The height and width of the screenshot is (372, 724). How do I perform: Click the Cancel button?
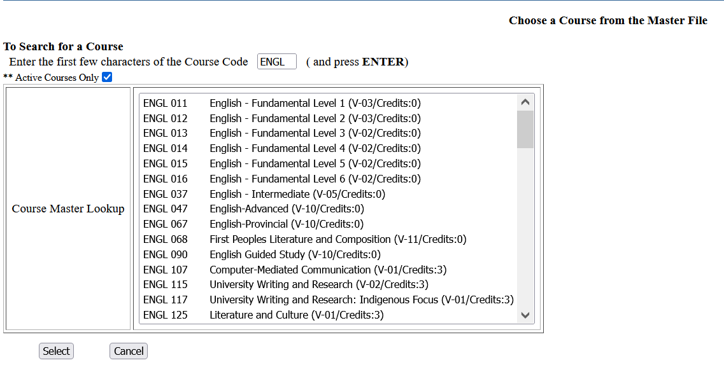coord(128,350)
